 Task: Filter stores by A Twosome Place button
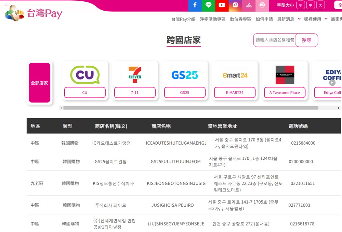(285, 93)
